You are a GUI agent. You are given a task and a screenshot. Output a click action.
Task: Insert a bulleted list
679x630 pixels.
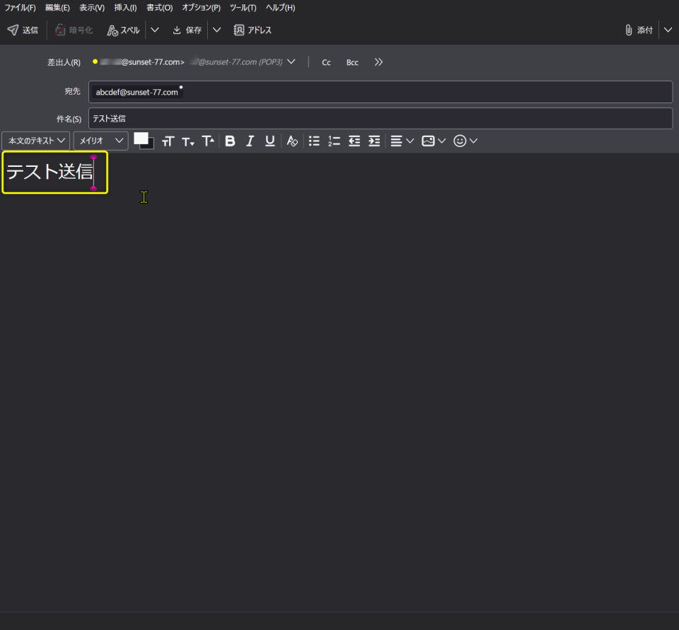tap(314, 141)
